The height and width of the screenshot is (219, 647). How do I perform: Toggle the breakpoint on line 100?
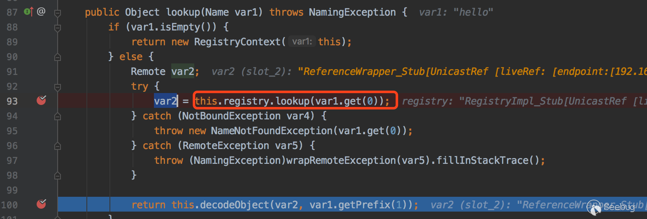point(41,204)
